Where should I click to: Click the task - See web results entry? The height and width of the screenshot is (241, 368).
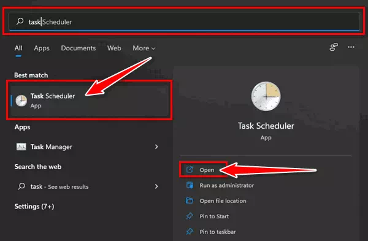87,186
